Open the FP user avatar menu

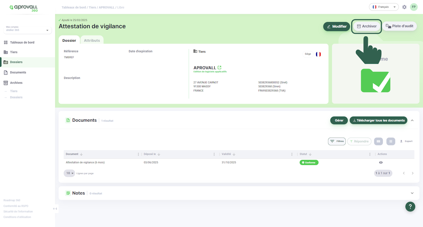pyautogui.click(x=414, y=7)
